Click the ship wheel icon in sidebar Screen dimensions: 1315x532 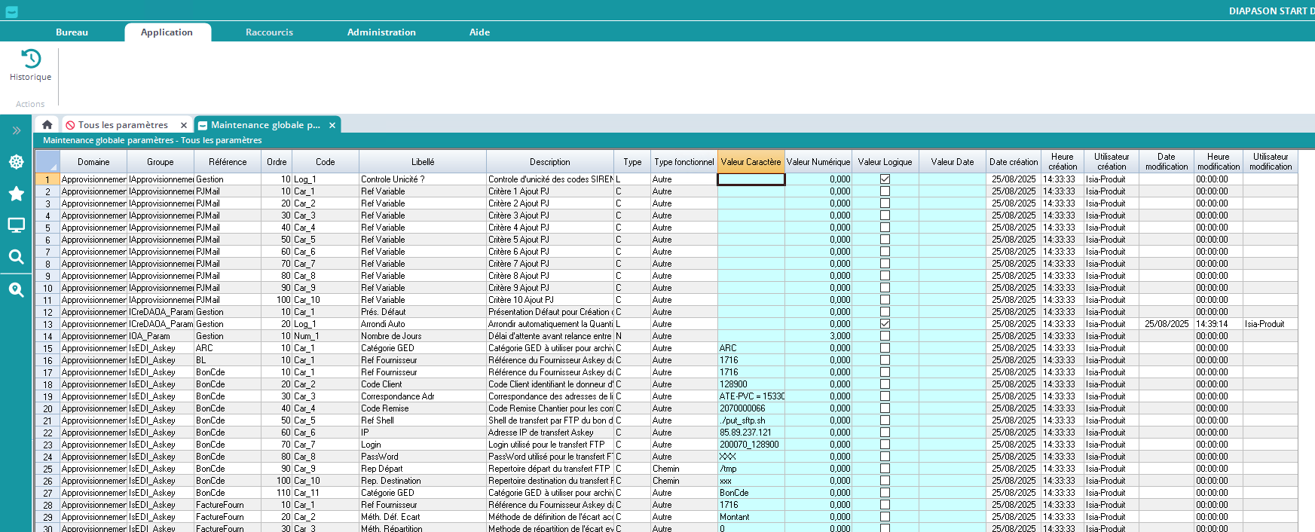[16, 162]
